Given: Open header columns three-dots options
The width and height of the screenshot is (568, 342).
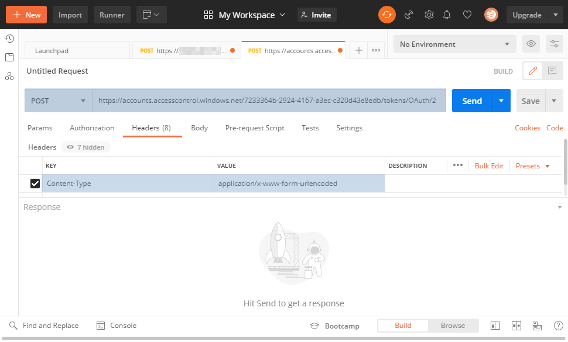Looking at the screenshot, I should [x=458, y=165].
